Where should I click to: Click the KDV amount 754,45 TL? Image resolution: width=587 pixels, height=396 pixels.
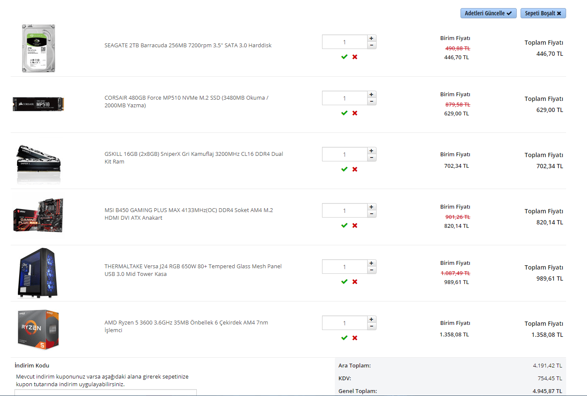point(550,378)
